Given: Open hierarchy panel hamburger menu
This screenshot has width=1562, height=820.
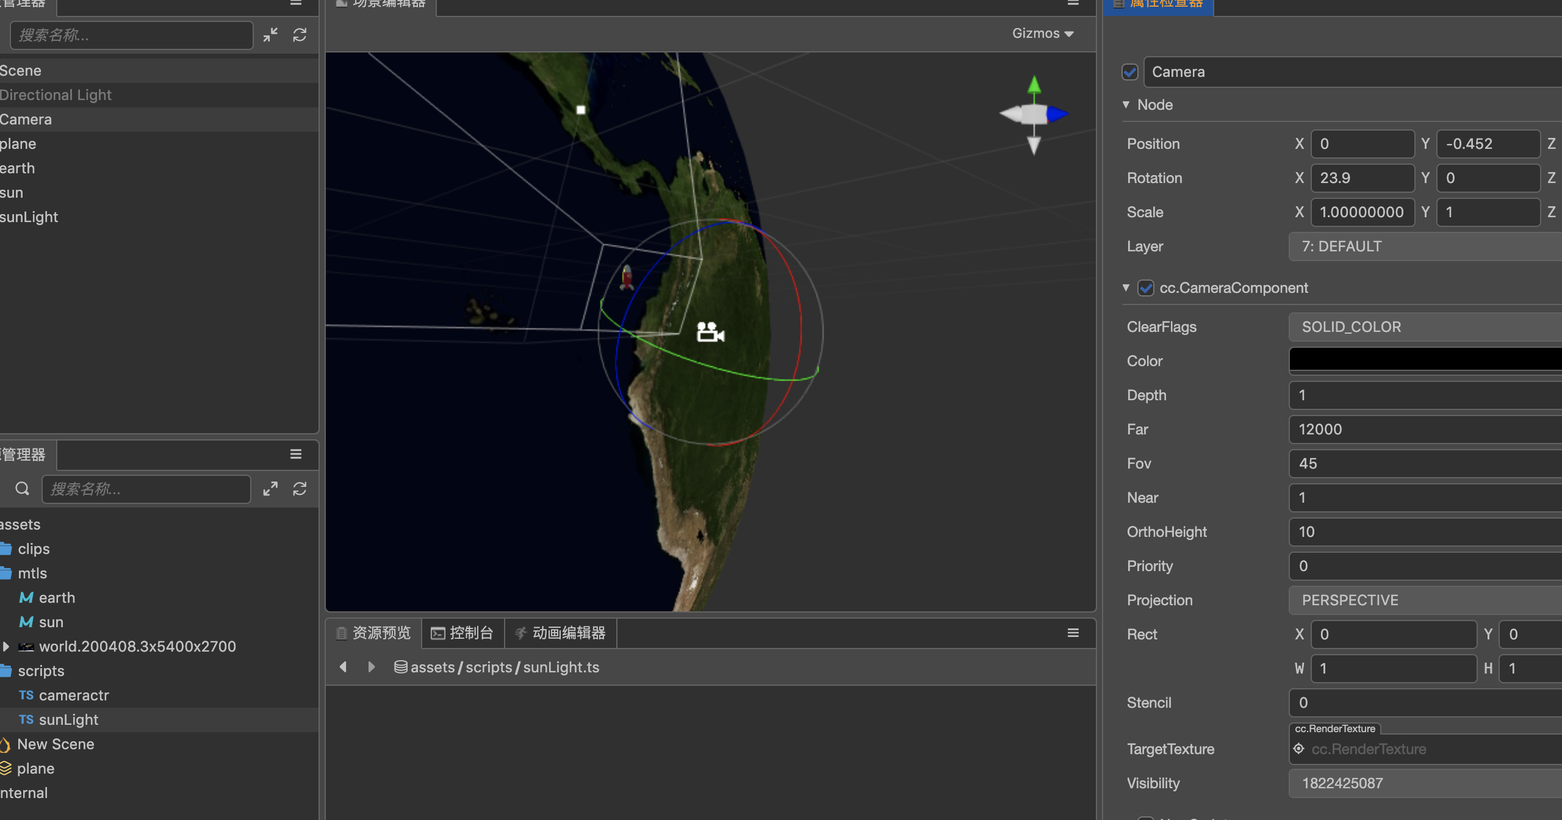Looking at the screenshot, I should pyautogui.click(x=296, y=3).
